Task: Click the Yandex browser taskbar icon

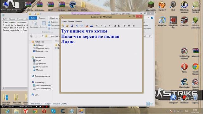Action: pyautogui.click(x=26, y=111)
